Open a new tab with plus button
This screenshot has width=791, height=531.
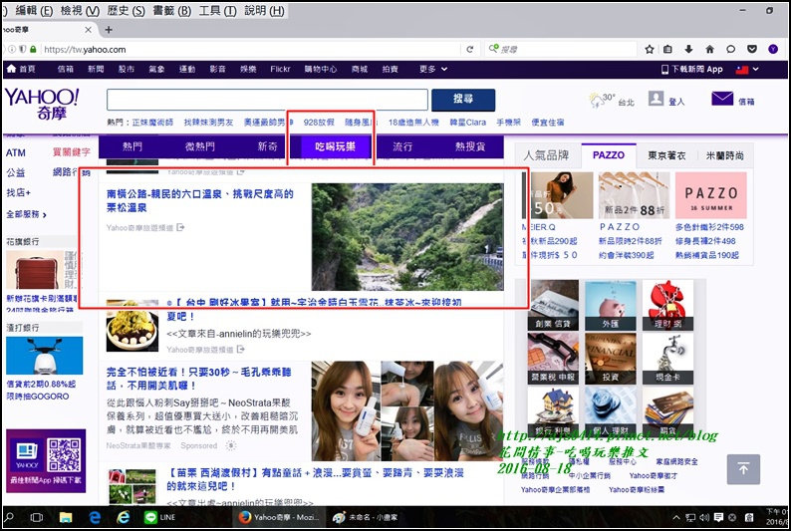108,30
